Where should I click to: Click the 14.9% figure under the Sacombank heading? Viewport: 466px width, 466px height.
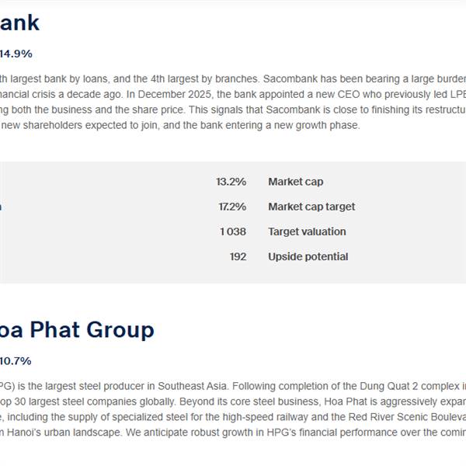pos(16,54)
